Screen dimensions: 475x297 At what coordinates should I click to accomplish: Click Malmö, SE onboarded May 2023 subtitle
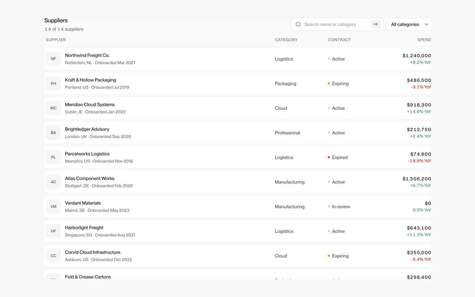click(x=97, y=210)
